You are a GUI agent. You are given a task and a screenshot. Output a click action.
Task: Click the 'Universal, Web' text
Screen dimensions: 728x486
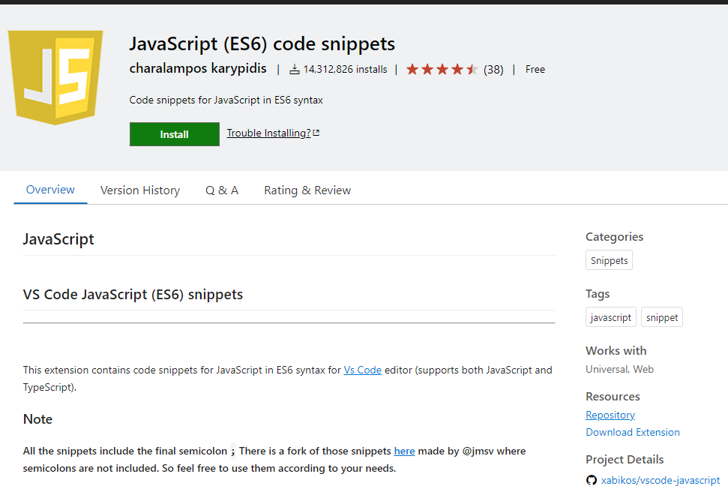[x=620, y=370]
